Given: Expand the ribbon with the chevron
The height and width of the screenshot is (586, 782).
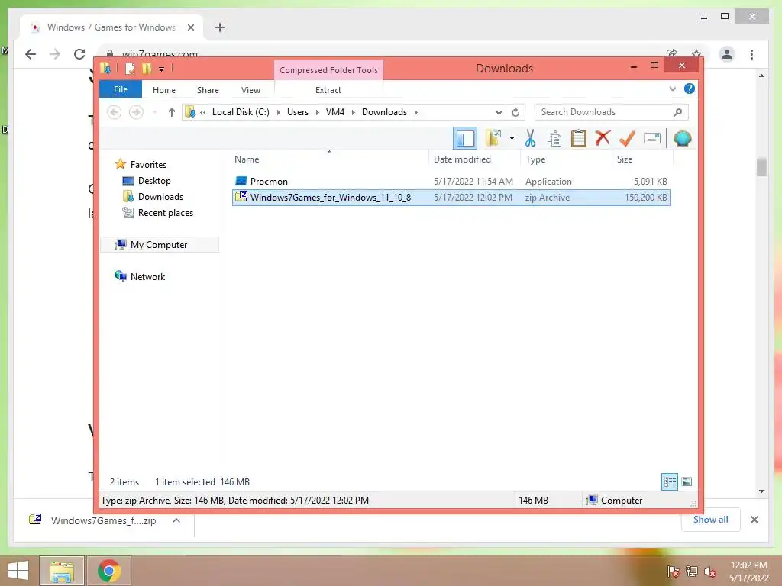Looking at the screenshot, I should pyautogui.click(x=672, y=89).
